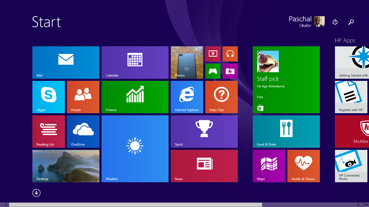
Task: Open the search magnifier button
Action: coord(351,22)
